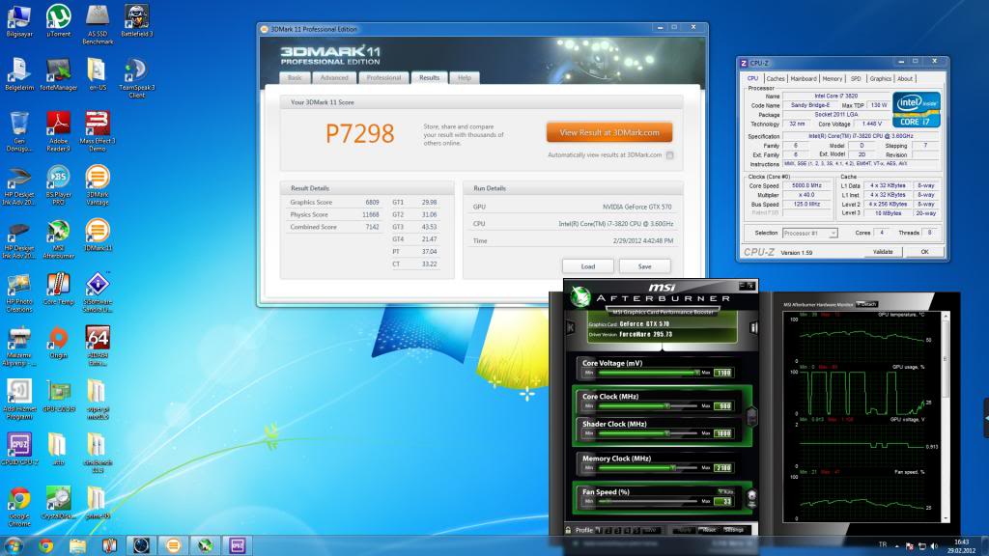Open the Help tab in 3DMark 11
The image size is (989, 556).
(465, 77)
